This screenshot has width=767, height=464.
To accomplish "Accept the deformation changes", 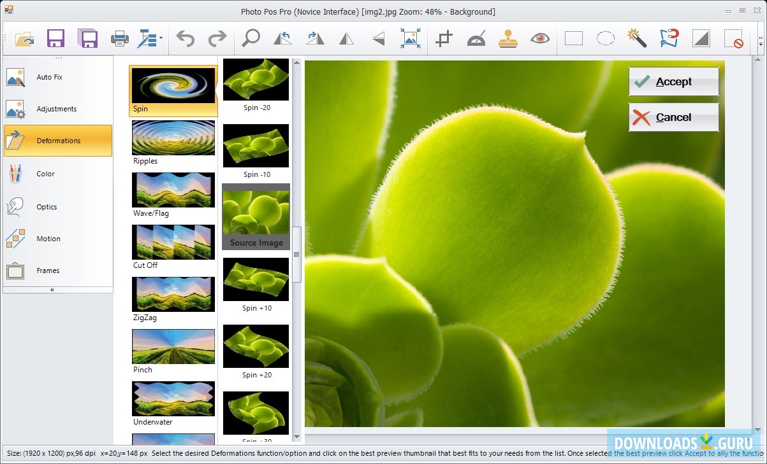I will pos(673,81).
